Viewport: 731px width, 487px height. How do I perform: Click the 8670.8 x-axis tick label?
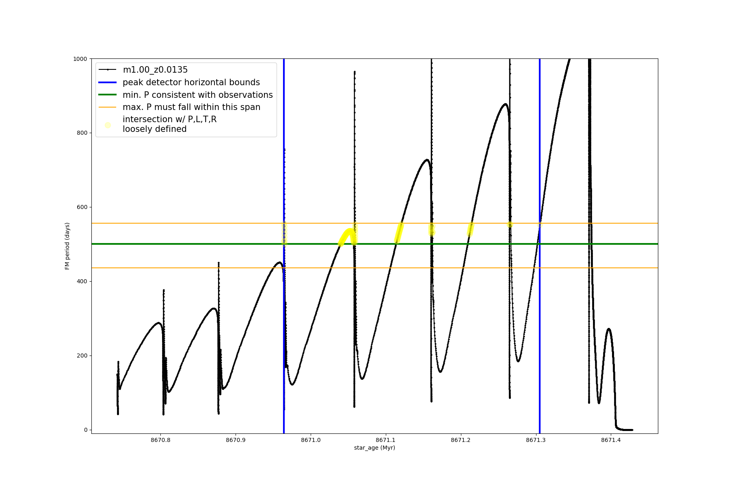pos(160,440)
